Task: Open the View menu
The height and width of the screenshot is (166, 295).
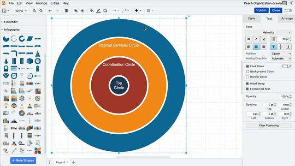Action: tap(29, 3)
